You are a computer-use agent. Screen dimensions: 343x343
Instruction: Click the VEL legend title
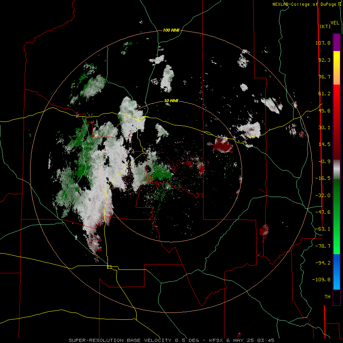tap(335, 23)
